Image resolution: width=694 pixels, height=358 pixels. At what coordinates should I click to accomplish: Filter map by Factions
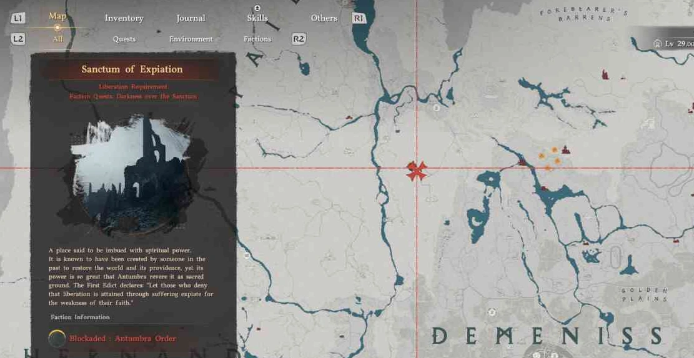[x=257, y=39]
